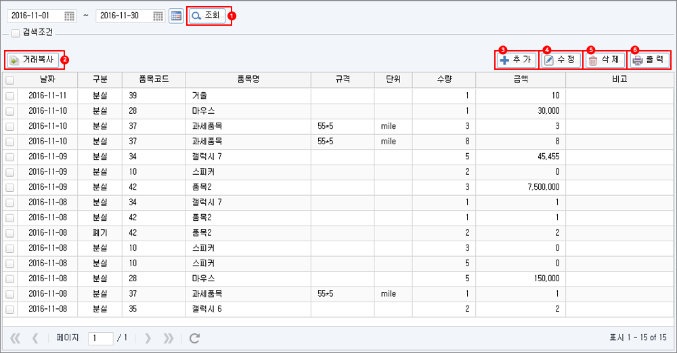Viewport: 677px width, 353px height.
Task: Toggle select-all checkbox in table header
Action: [10, 80]
